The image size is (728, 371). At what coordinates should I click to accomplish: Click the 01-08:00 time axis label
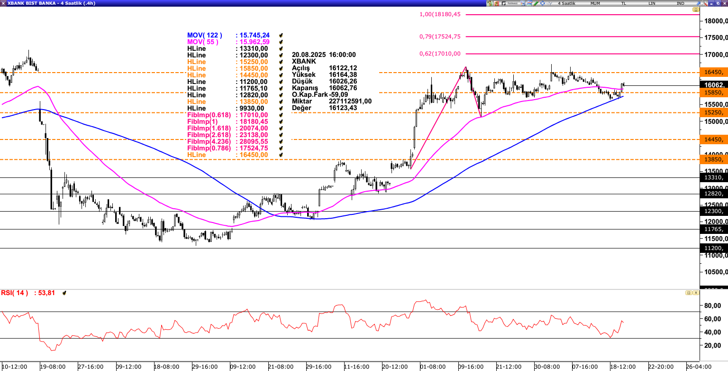point(432,367)
